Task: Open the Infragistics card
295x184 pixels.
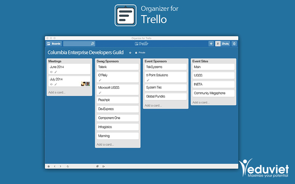Action: pyautogui.click(x=118, y=127)
